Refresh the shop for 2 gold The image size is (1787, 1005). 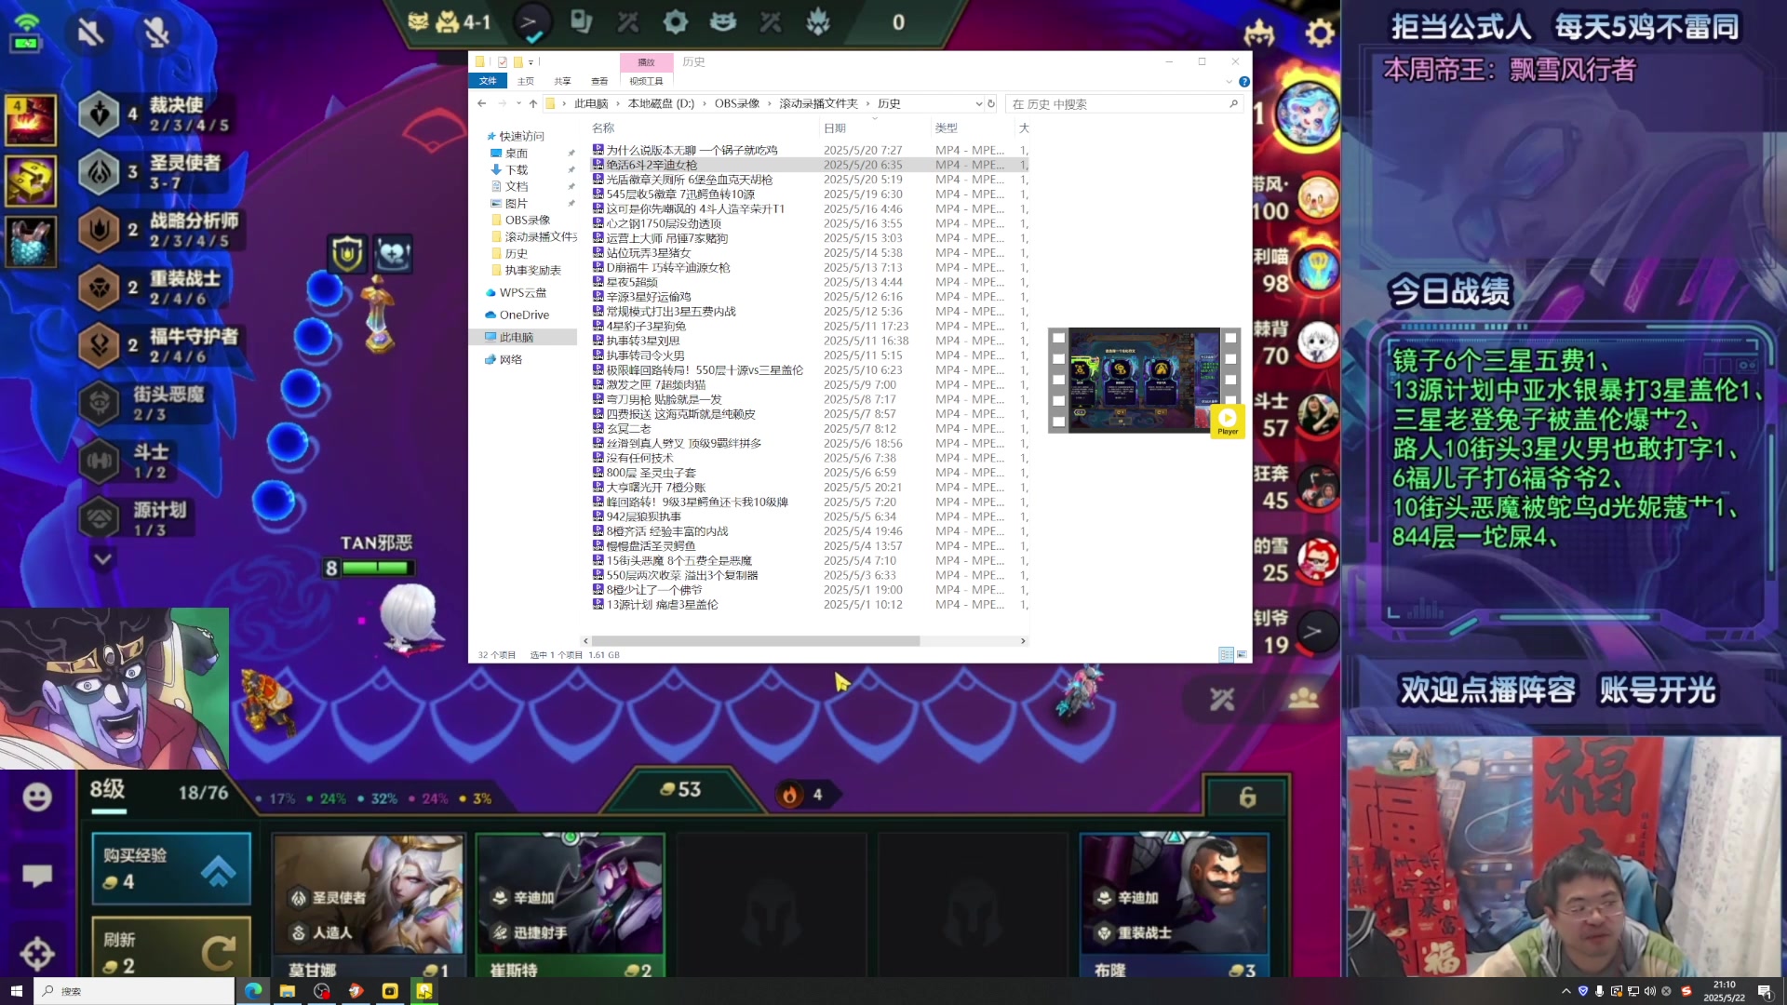(x=171, y=948)
